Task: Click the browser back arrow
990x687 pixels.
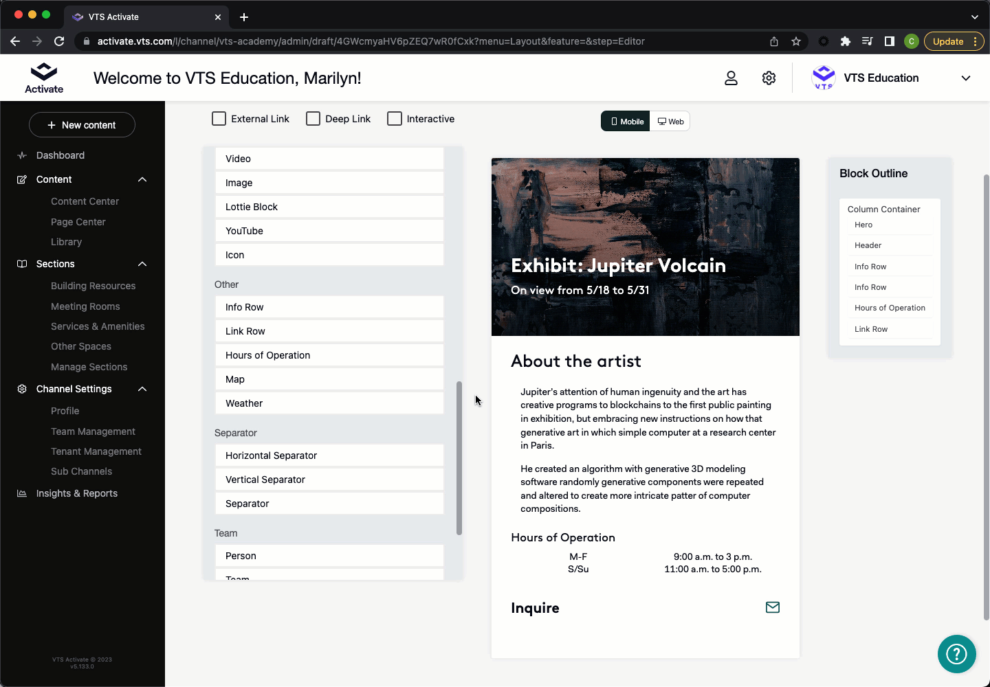Action: [15, 41]
